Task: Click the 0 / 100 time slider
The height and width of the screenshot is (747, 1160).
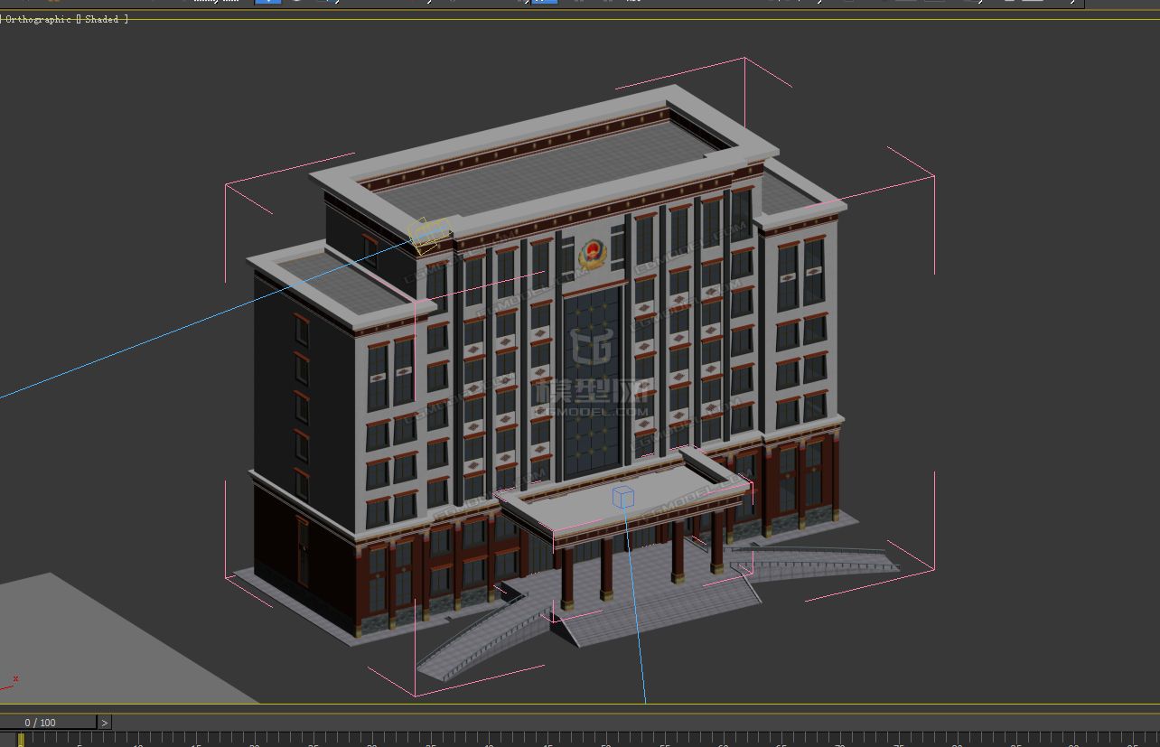Action: (48, 723)
